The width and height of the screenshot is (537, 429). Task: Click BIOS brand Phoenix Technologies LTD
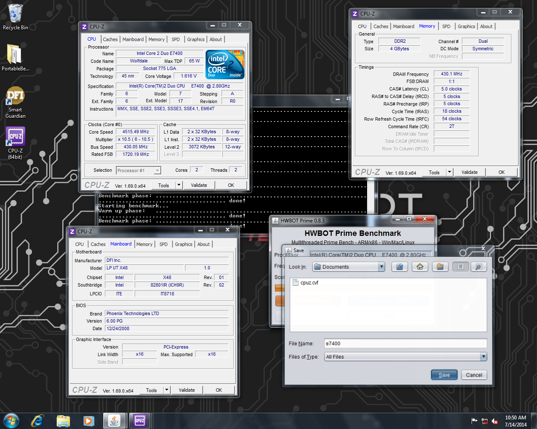click(167, 313)
